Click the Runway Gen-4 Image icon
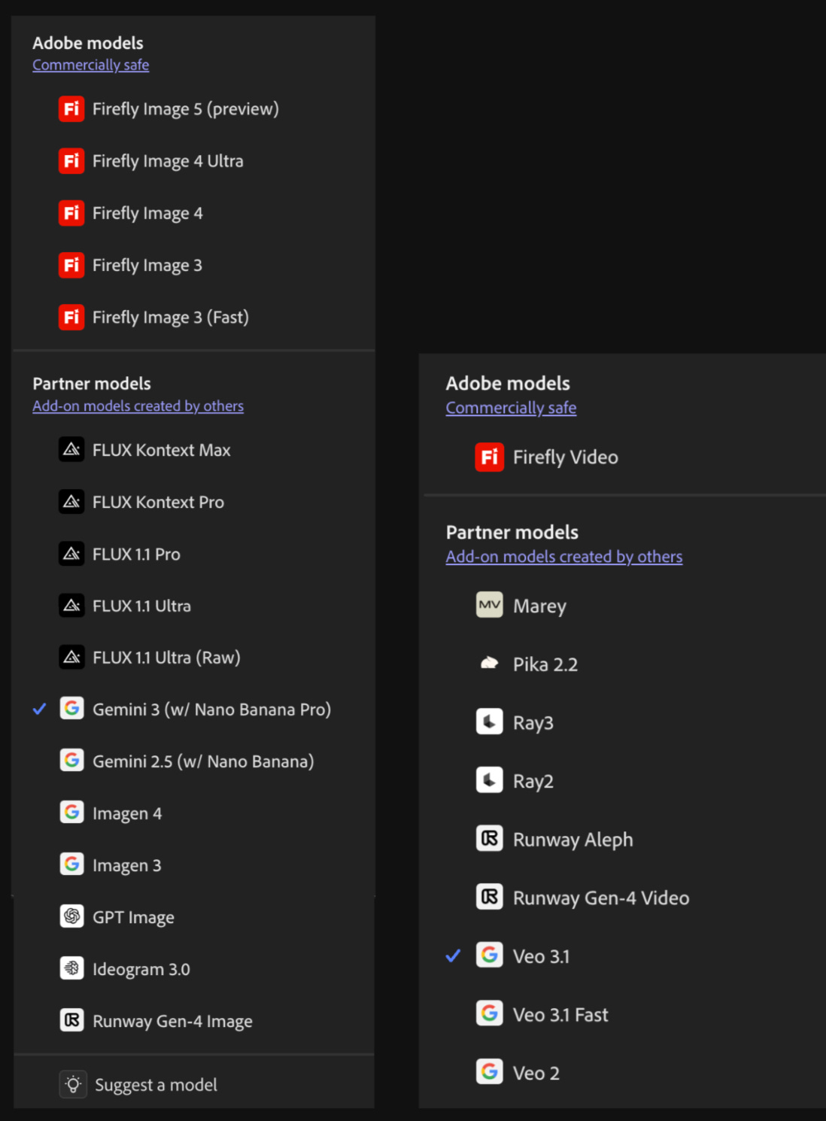826x1121 pixels. click(71, 1020)
